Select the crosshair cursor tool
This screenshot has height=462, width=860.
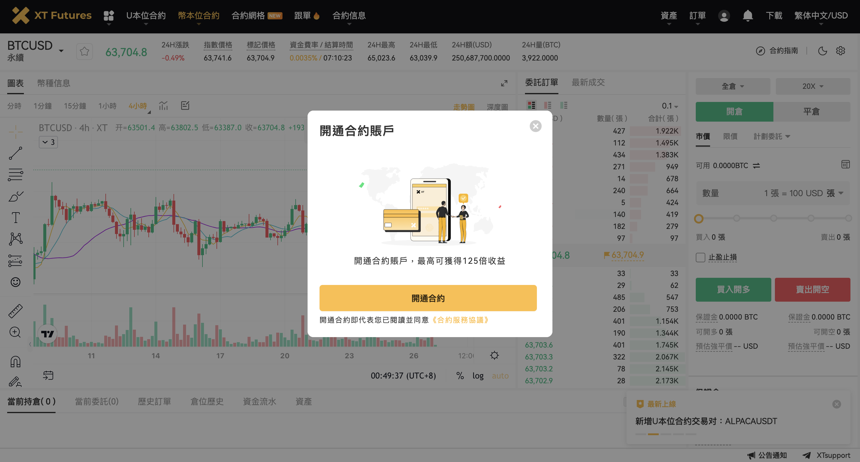(15, 132)
